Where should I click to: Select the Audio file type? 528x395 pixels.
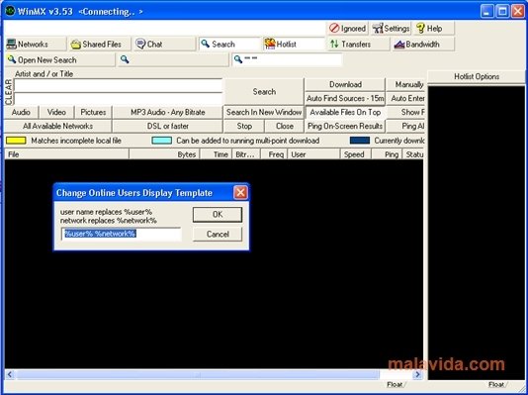[21, 112]
